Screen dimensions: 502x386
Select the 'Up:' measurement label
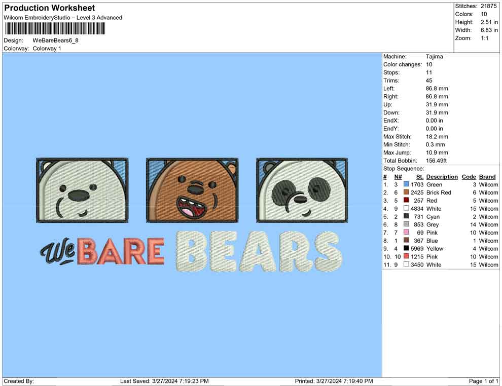tap(388, 104)
